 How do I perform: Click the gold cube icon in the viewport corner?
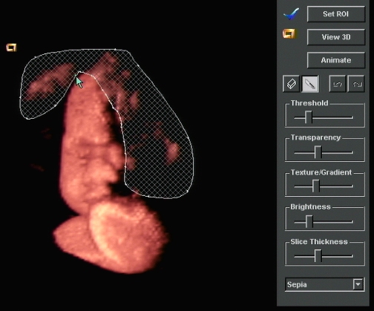[x=11, y=48]
